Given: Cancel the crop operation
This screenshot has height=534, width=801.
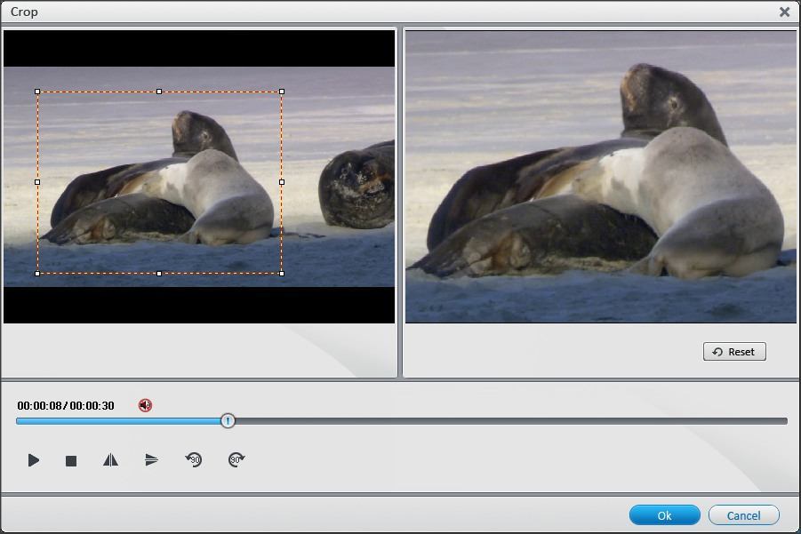Looking at the screenshot, I should 743,514.
